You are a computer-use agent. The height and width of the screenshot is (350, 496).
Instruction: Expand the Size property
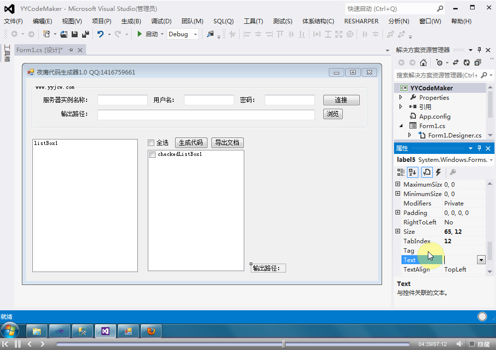pyautogui.click(x=398, y=231)
